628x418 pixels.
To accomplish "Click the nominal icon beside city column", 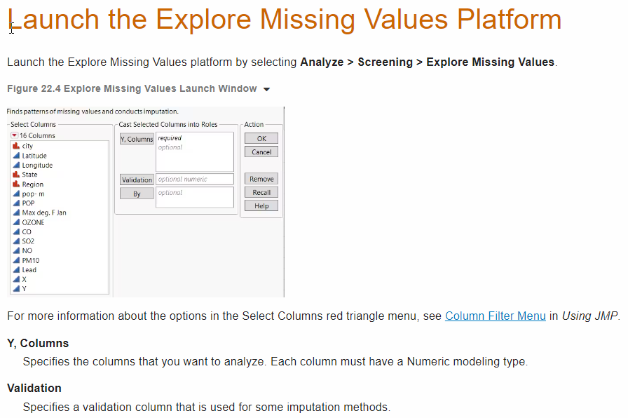I will pyautogui.click(x=16, y=146).
